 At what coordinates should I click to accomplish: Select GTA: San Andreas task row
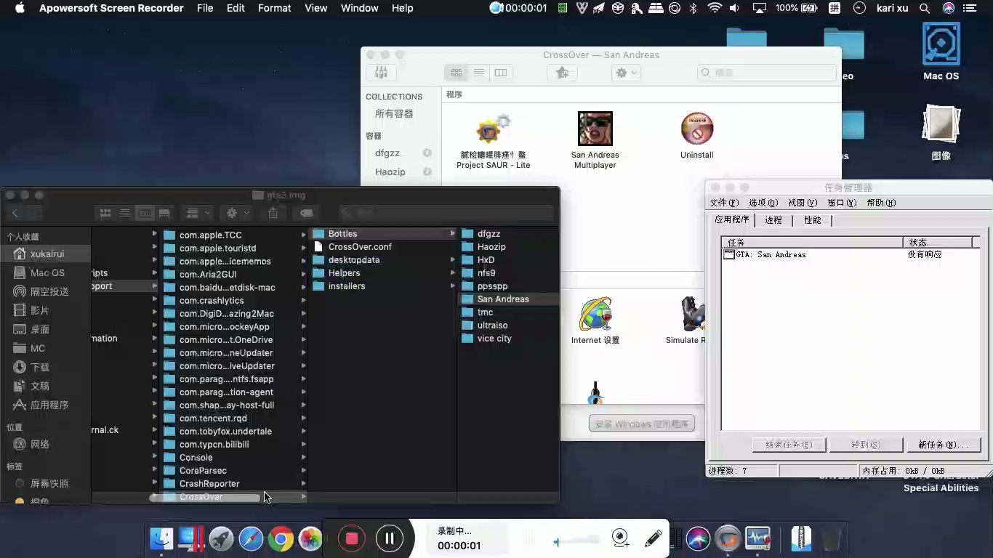(850, 255)
